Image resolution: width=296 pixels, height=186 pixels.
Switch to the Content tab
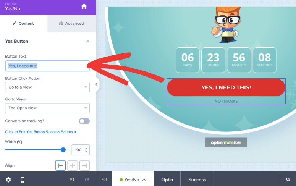24,23
